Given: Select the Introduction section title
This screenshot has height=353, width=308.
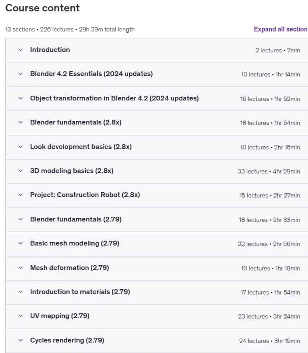Looking at the screenshot, I should pyautogui.click(x=50, y=50).
